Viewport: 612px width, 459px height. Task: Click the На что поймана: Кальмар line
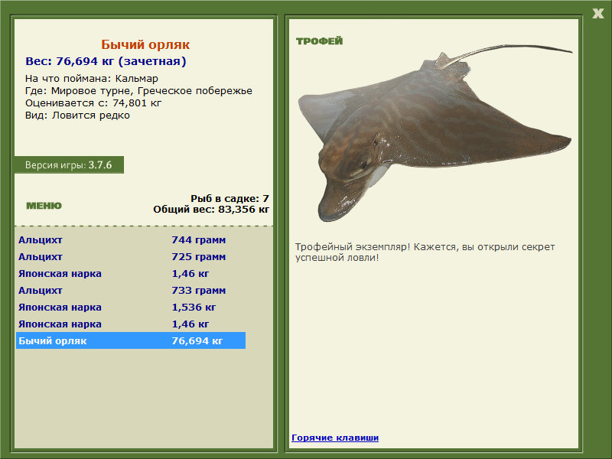click(x=91, y=79)
